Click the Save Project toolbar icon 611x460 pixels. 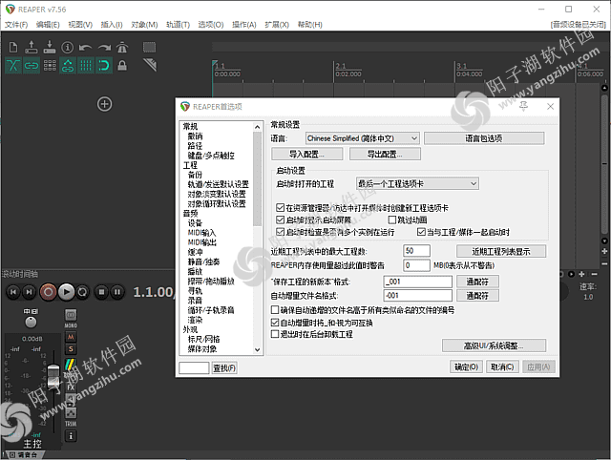[50, 47]
